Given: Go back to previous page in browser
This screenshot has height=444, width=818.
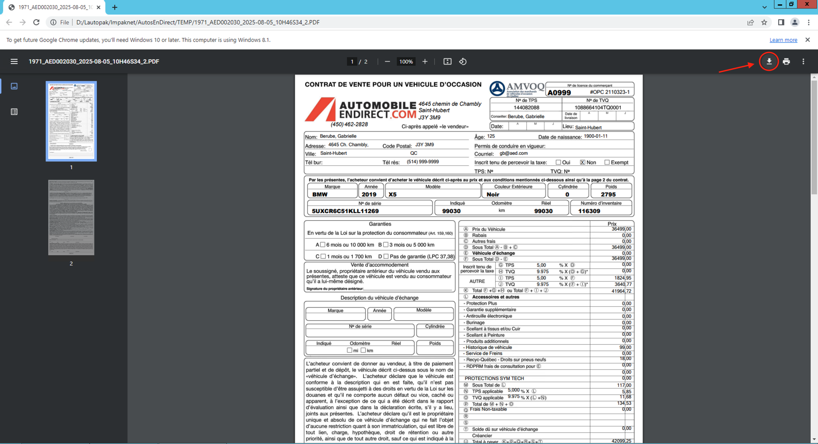Looking at the screenshot, I should tap(9, 22).
